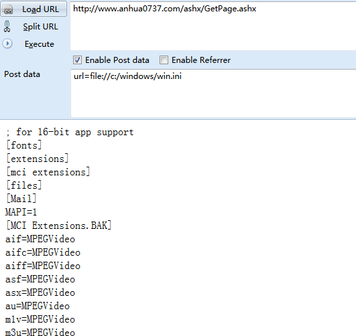
Task: Click the '[Mail]' line
Action: pyautogui.click(x=21, y=199)
